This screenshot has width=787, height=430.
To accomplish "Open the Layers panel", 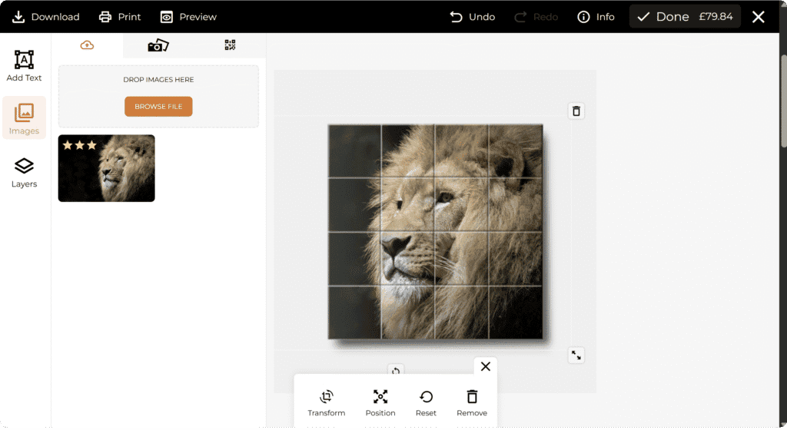I will pyautogui.click(x=24, y=172).
